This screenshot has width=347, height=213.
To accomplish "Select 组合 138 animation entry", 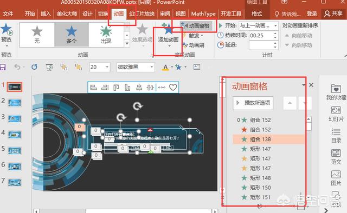I will (x=269, y=139).
